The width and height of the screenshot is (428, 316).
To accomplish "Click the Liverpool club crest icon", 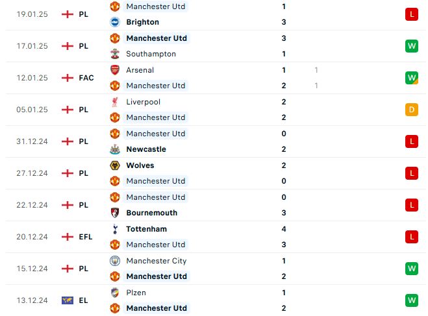I will pyautogui.click(x=115, y=102).
